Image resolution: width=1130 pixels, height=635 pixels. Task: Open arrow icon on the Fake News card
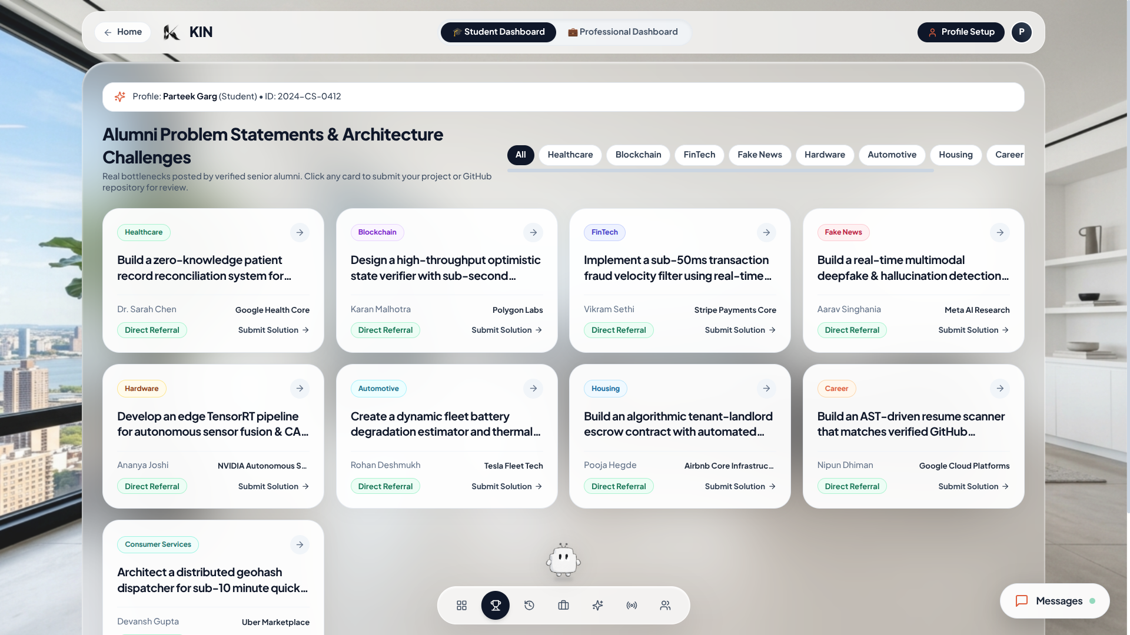coord(1000,232)
